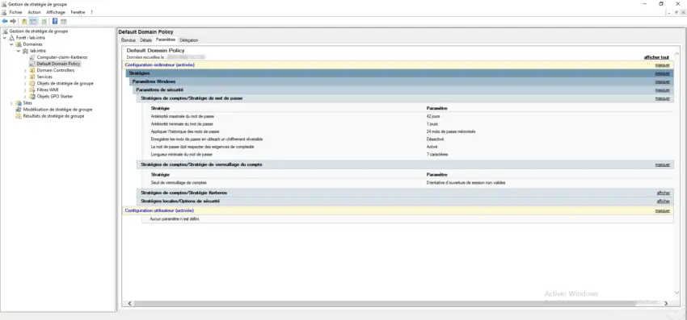This screenshot has width=687, height=320.
Task: Click the Domaines folder icon in tree
Action: [19, 44]
